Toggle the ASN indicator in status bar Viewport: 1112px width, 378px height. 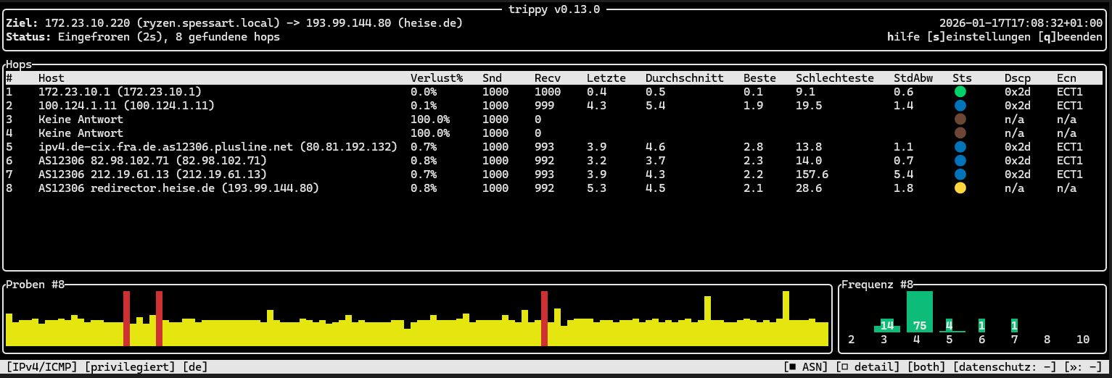coord(807,367)
